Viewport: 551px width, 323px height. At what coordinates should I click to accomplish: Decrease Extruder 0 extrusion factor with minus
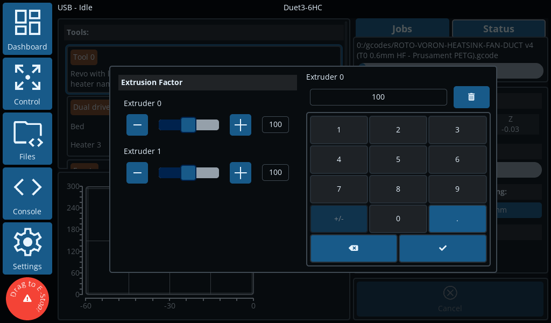137,125
